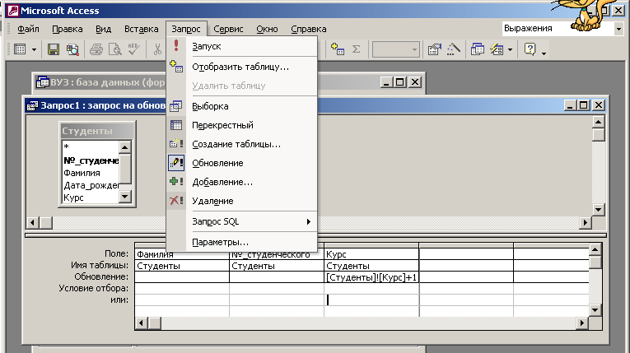
Task: Select the asterisk field in Студенты list
Action: tap(91, 147)
